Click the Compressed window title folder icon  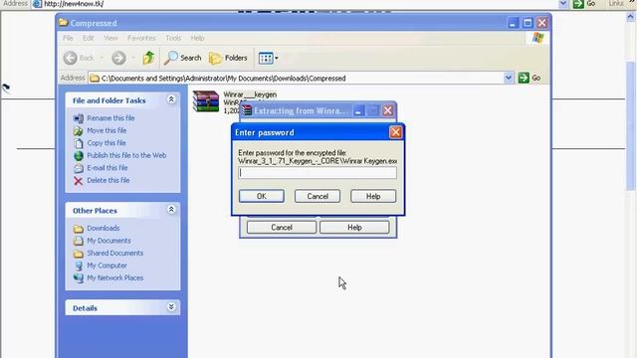(63, 22)
